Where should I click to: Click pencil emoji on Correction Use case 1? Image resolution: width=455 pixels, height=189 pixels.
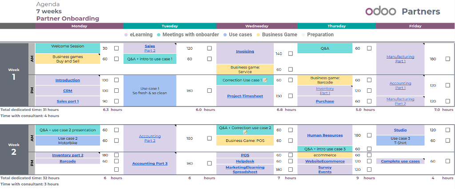click(x=265, y=80)
